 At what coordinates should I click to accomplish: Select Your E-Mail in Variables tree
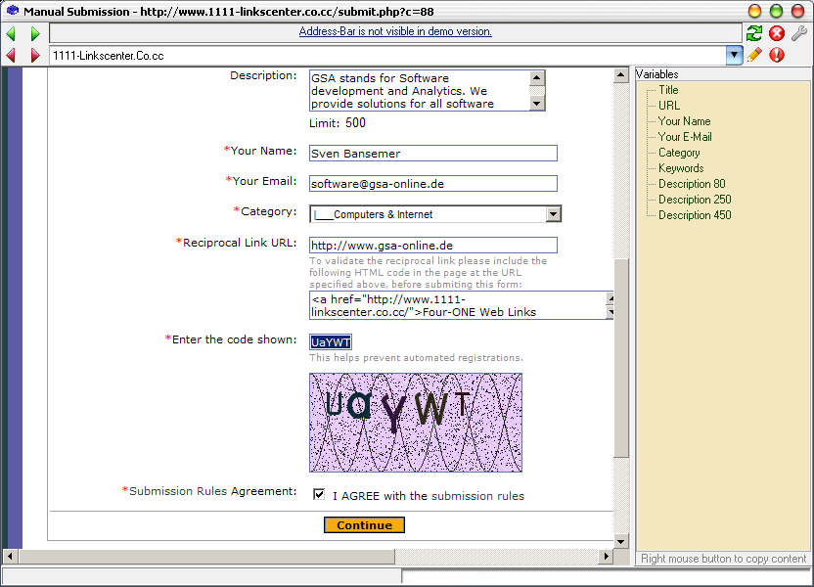click(685, 137)
